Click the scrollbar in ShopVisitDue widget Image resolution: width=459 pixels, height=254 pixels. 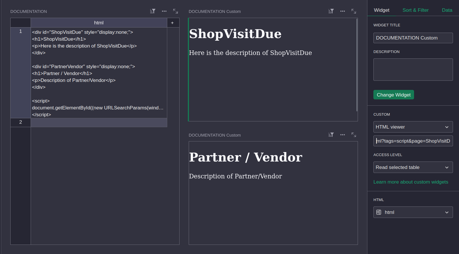pos(357,65)
